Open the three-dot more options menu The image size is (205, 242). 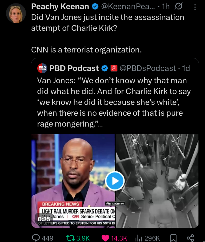click(x=195, y=7)
